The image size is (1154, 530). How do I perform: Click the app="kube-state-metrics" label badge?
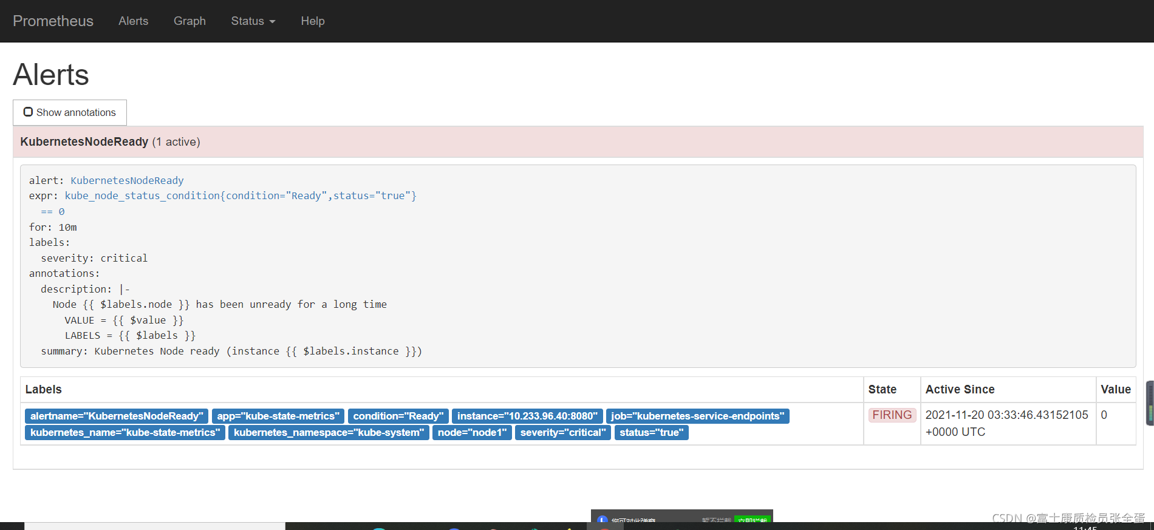point(278,416)
